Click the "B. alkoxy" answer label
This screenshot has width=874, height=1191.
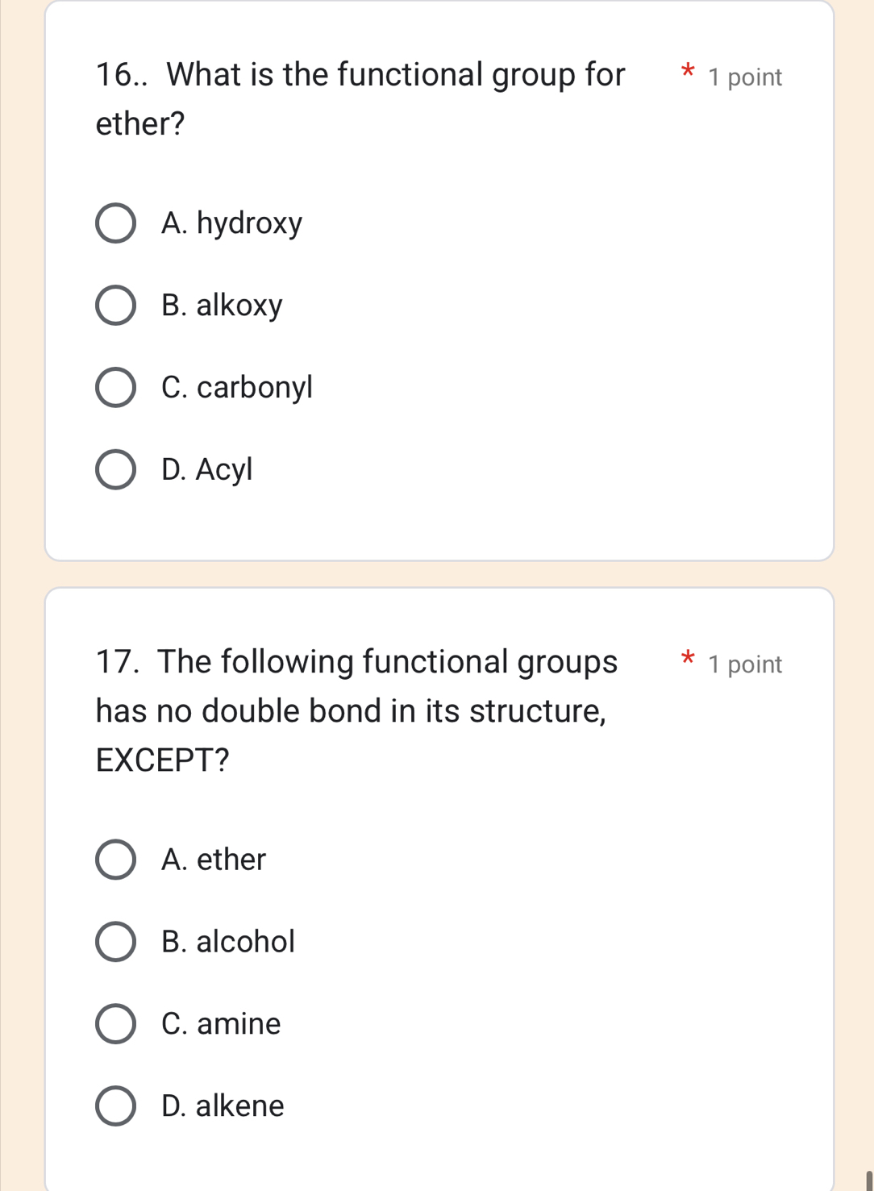[x=222, y=306]
